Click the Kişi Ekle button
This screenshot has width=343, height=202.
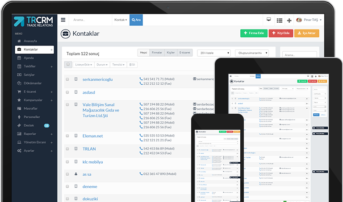click(281, 33)
